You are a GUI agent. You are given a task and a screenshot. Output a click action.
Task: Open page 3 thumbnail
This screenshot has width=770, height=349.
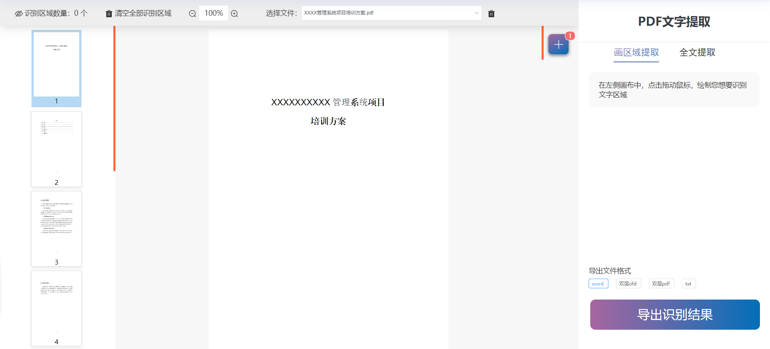pos(56,228)
